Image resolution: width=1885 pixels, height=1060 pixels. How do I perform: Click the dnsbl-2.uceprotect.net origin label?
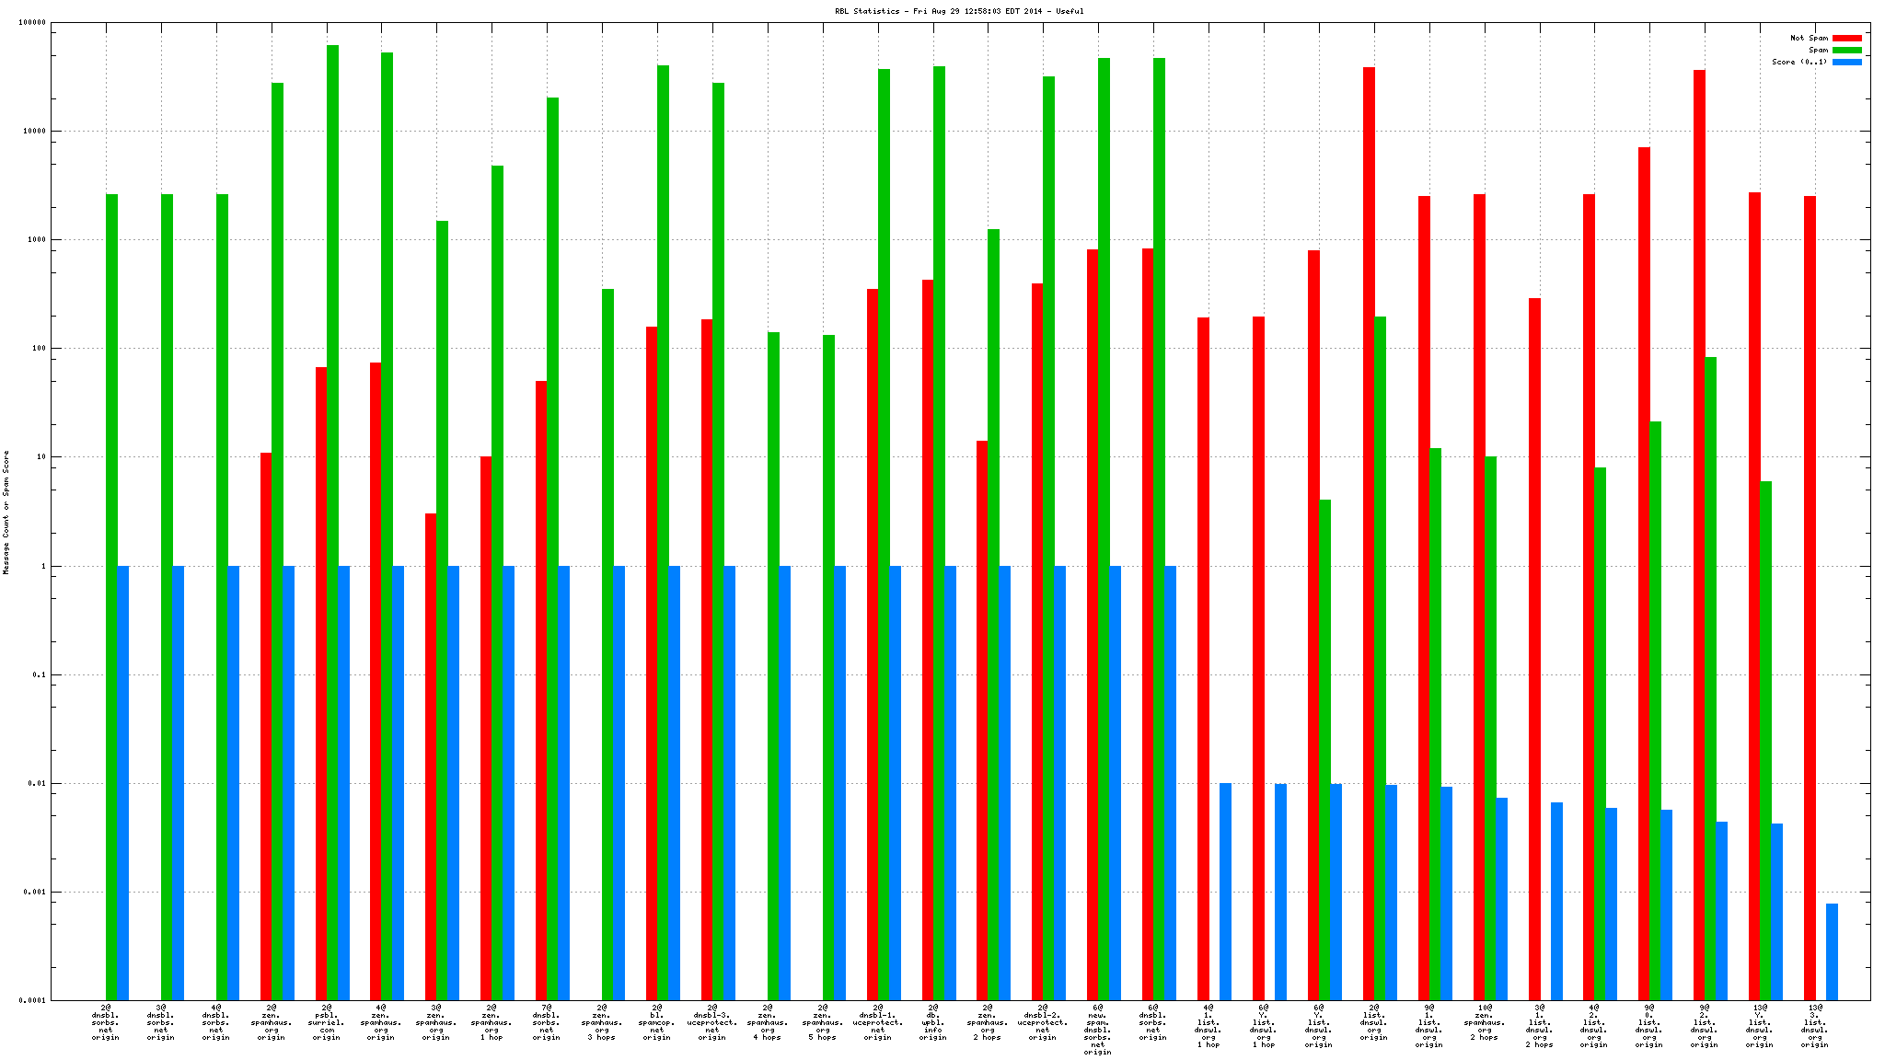pyautogui.click(x=1043, y=1022)
